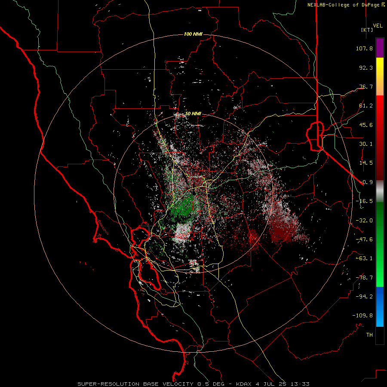This screenshot has width=387, height=387.
Task: Click the 76.7 velocity scale value
Action: [366, 86]
